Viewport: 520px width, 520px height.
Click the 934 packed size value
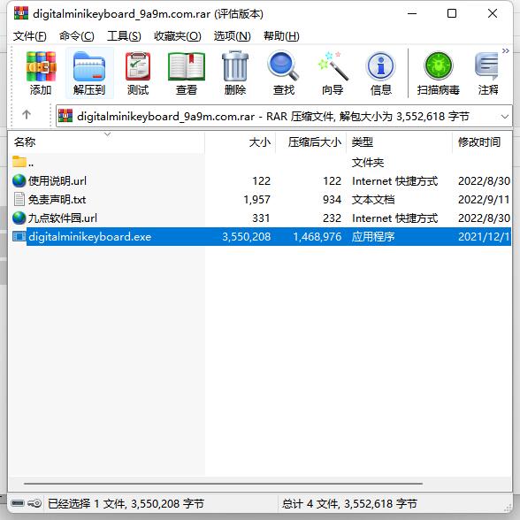tap(332, 199)
